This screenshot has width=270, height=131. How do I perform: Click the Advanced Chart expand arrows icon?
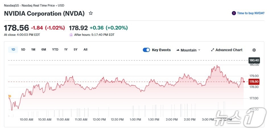click(212, 50)
